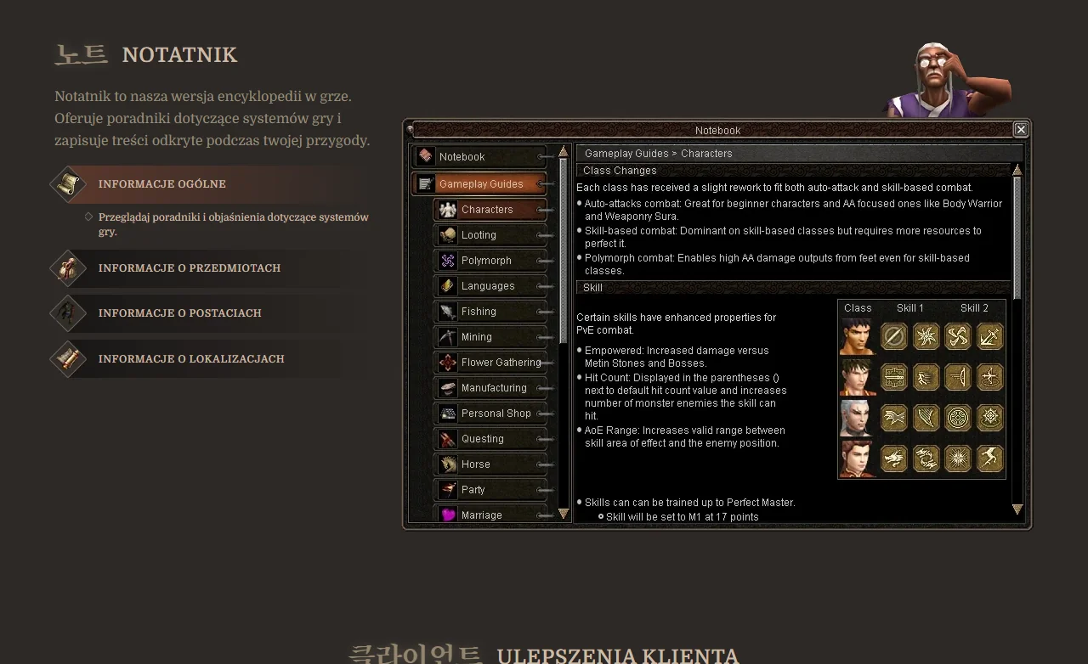This screenshot has height=664, width=1088.
Task: Click the 'Skill 1' column header
Action: pos(910,308)
